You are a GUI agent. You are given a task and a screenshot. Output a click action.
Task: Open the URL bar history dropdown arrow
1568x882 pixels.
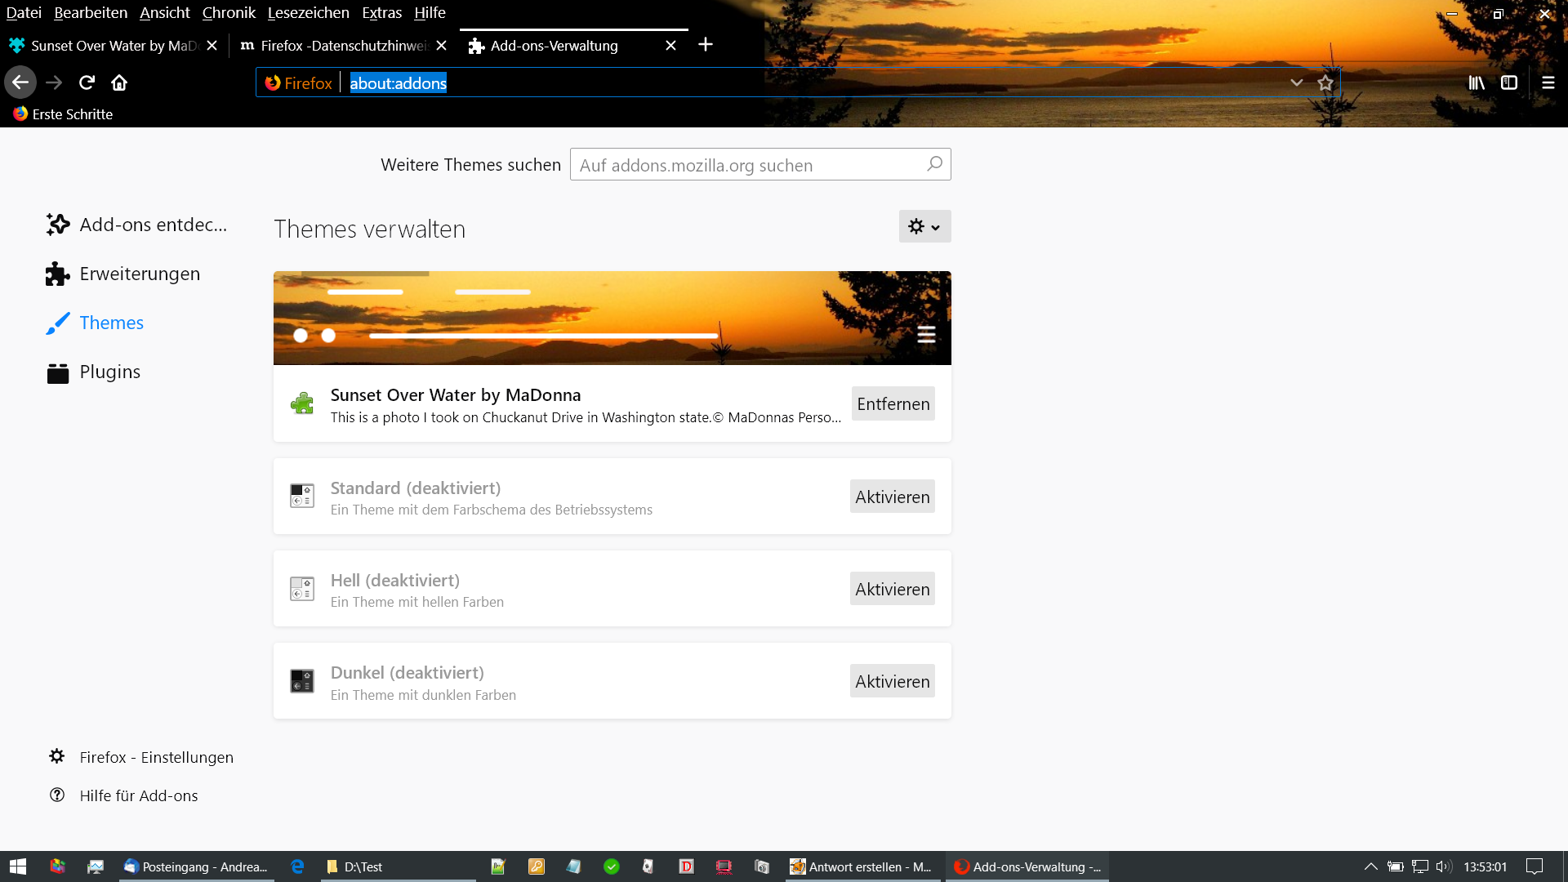tap(1296, 82)
